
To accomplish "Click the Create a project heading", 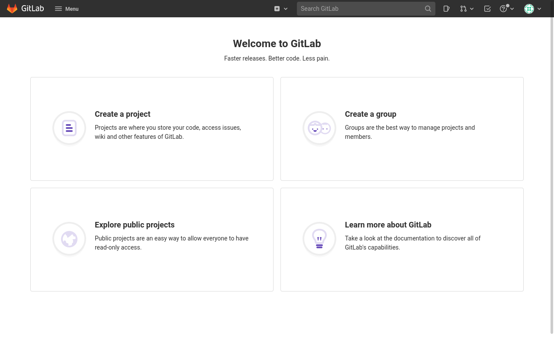I will click(x=122, y=114).
